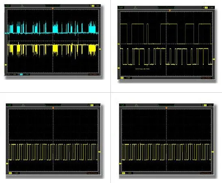Click CH1 ground marker on bottom-right scope
The image size is (222, 183).
tap(120, 163)
